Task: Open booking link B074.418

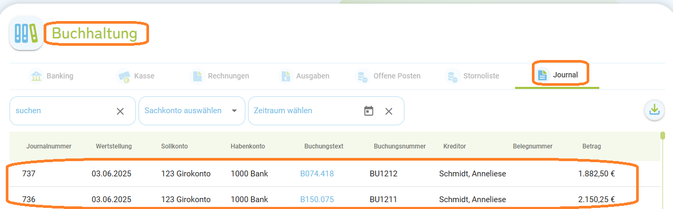Action: (317, 174)
